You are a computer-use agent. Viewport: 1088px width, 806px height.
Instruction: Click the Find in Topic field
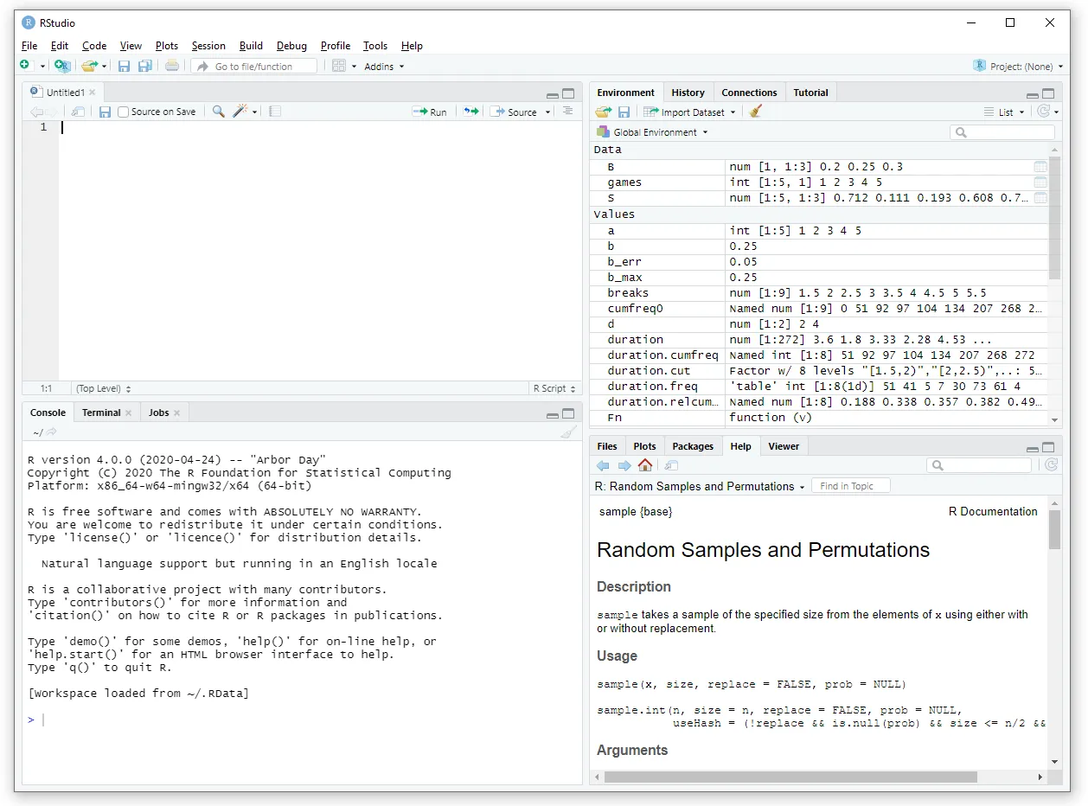coord(851,486)
